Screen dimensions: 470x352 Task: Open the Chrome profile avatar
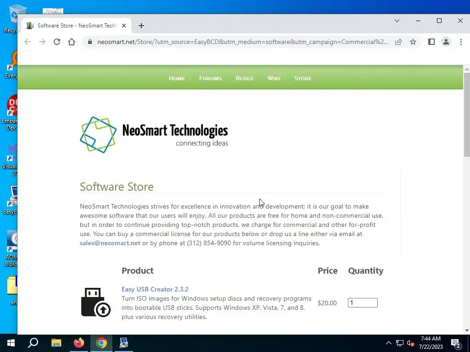tap(446, 42)
